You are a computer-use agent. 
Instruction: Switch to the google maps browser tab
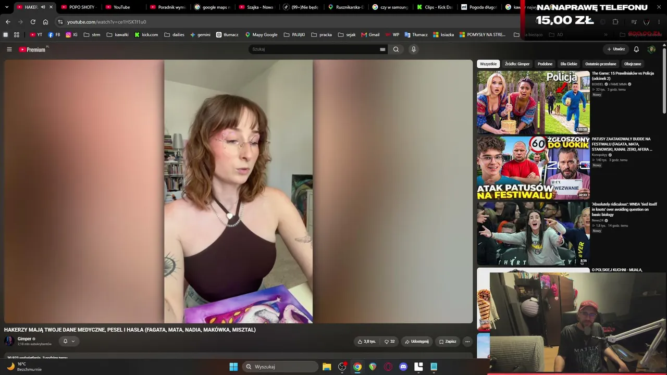tap(212, 7)
